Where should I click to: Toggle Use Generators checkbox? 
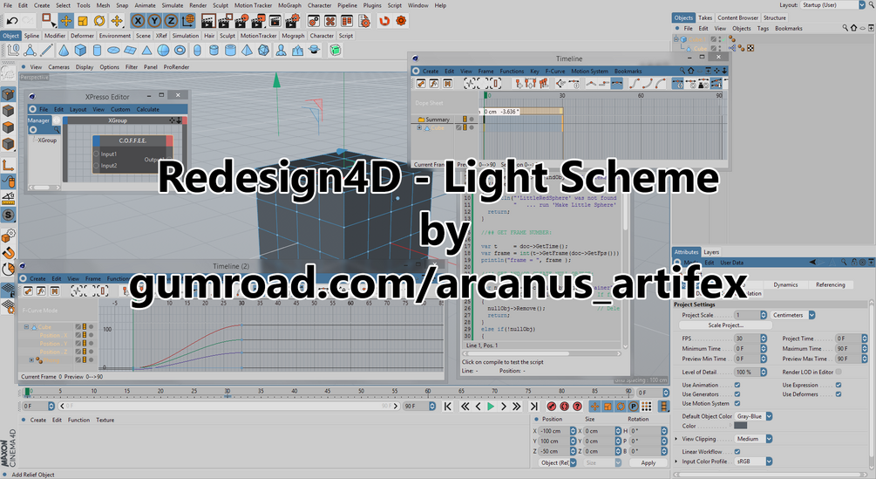pyautogui.click(x=737, y=394)
